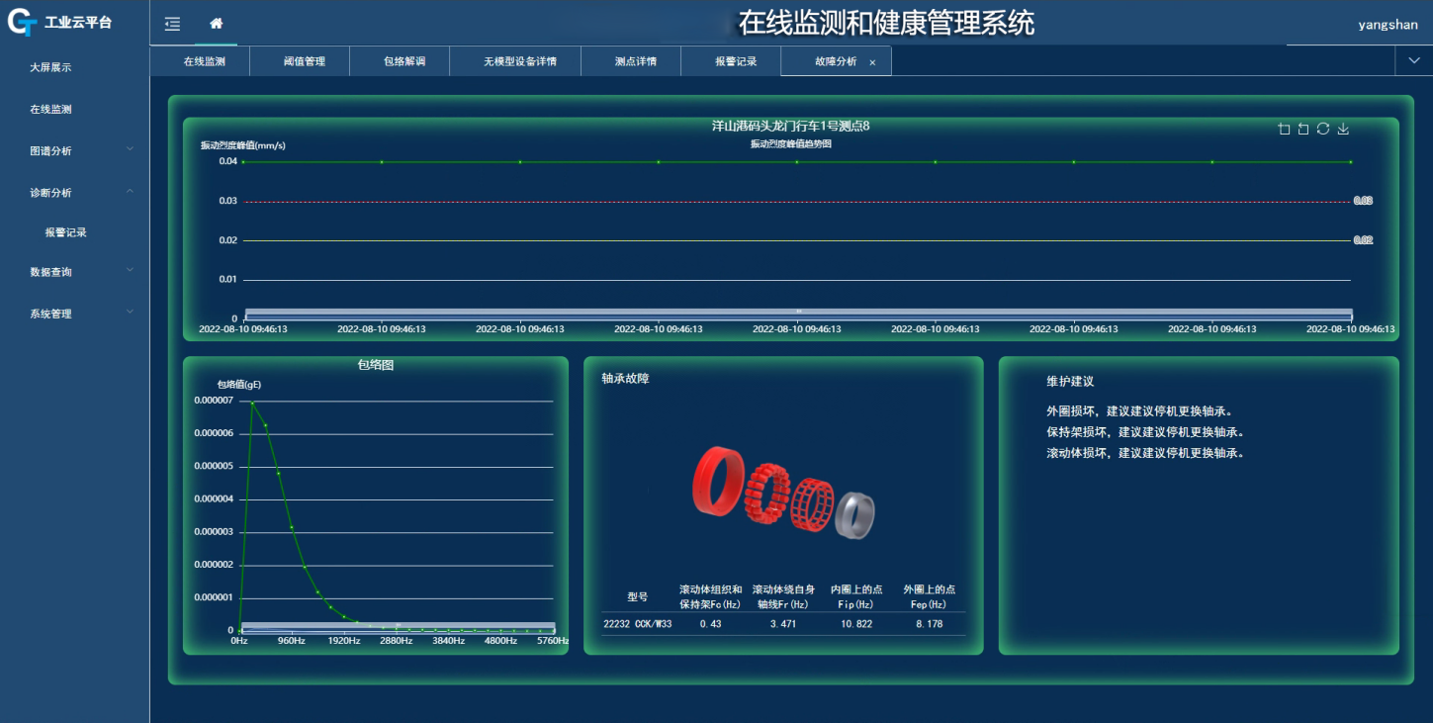This screenshot has width=1433, height=723.
Task: Refresh the 振动烈度峰值 trend chart
Action: [x=1323, y=128]
